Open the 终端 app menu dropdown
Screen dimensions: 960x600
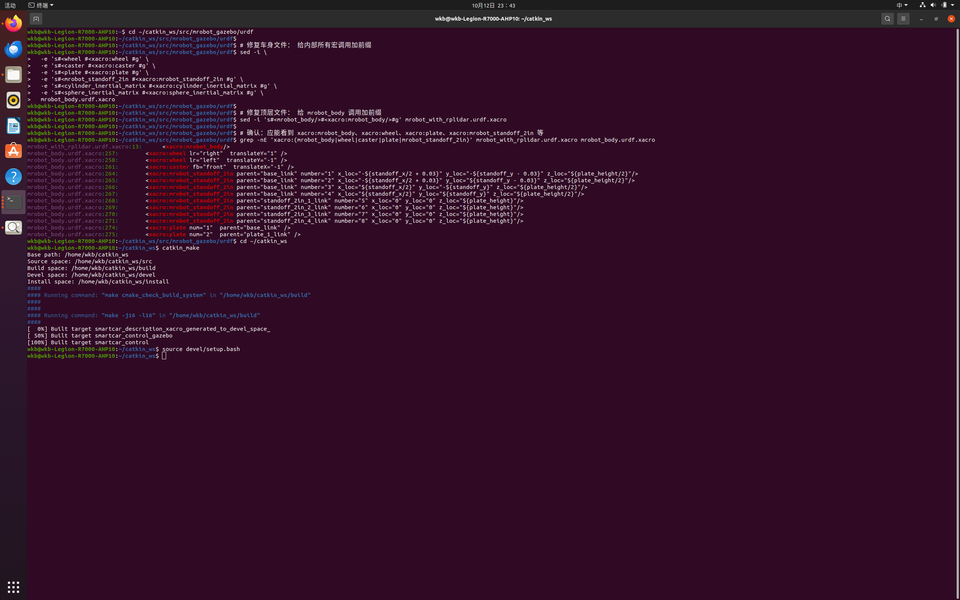tap(41, 5)
